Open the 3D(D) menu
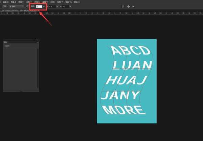This screenshot has height=141, width=203. click(52, 2)
